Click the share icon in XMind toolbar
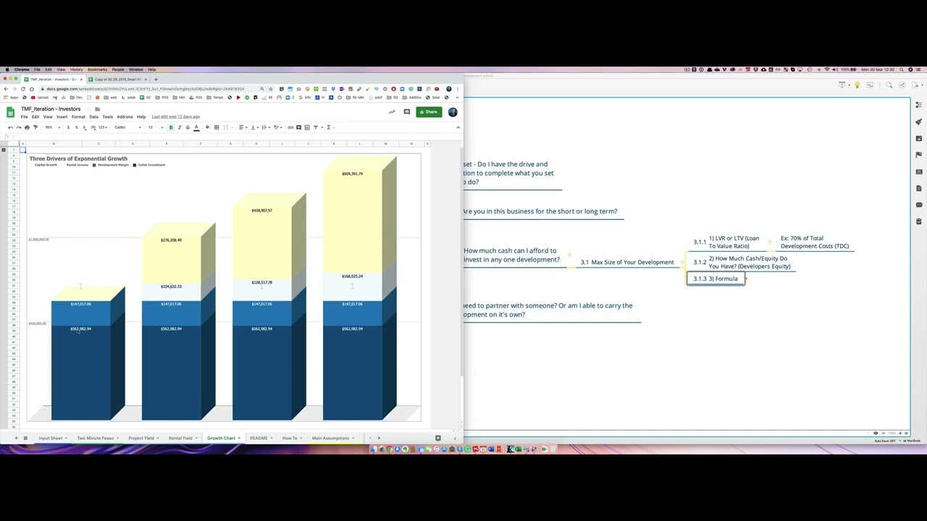This screenshot has width=927, height=521. 902,85
